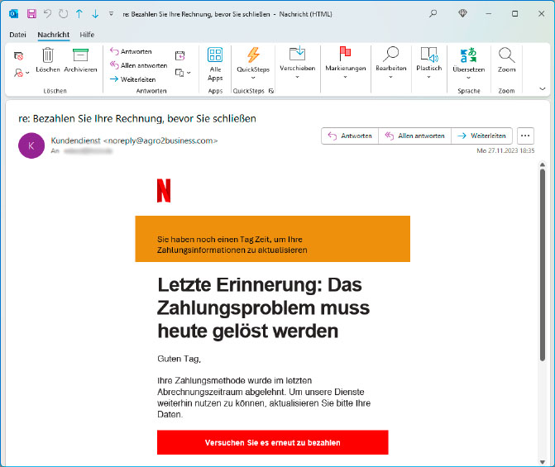Open the Hilfe tab
Image resolution: width=555 pixels, height=467 pixels.
(x=87, y=35)
